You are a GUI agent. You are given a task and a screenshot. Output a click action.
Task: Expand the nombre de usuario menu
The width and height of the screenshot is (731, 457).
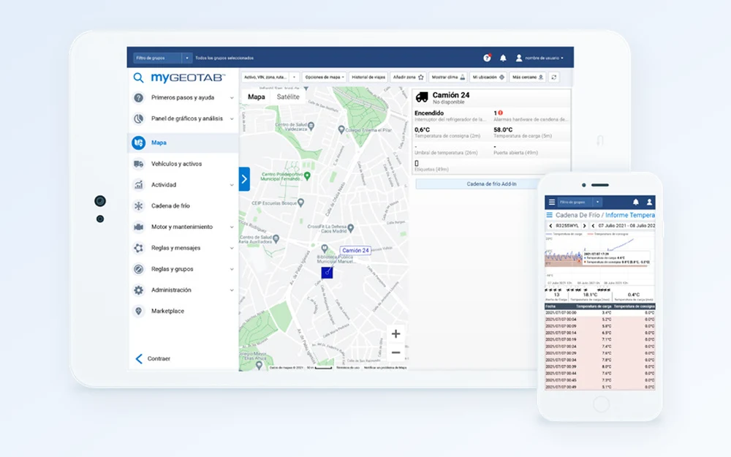[544, 58]
